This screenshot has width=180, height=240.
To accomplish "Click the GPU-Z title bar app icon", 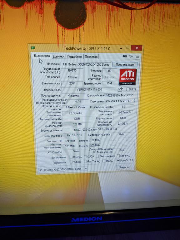I will (33, 48).
